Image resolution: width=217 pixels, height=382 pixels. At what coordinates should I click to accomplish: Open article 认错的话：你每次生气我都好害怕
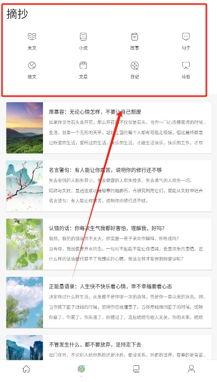tap(109, 244)
